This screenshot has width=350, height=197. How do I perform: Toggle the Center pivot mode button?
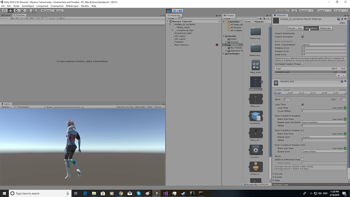pos(46,11)
